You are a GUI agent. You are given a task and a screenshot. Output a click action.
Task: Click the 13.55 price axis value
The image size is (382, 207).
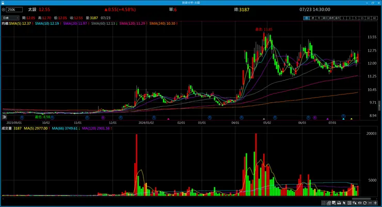coord(372,37)
